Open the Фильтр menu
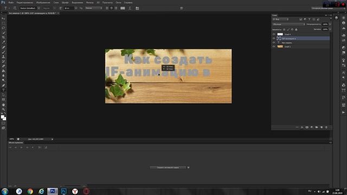The height and width of the screenshot is (195, 347). click(x=89, y=3)
